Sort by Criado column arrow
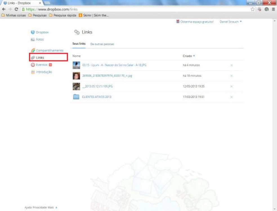 tap(194, 56)
